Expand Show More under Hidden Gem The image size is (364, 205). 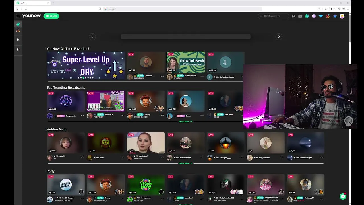click(x=185, y=163)
